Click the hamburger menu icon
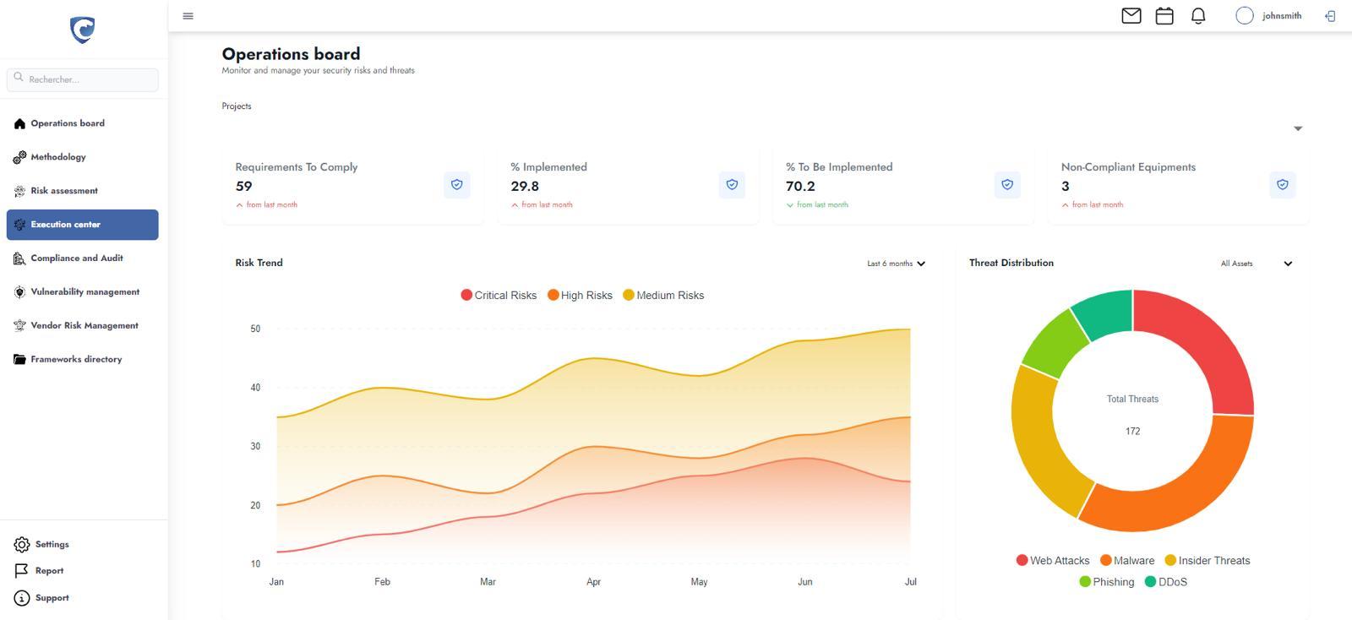Image resolution: width=1352 pixels, height=620 pixels. pos(188,16)
